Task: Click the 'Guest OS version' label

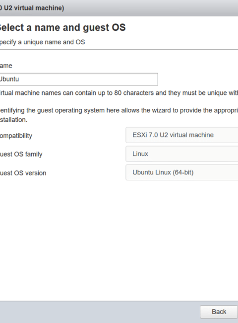Action: 23,173
